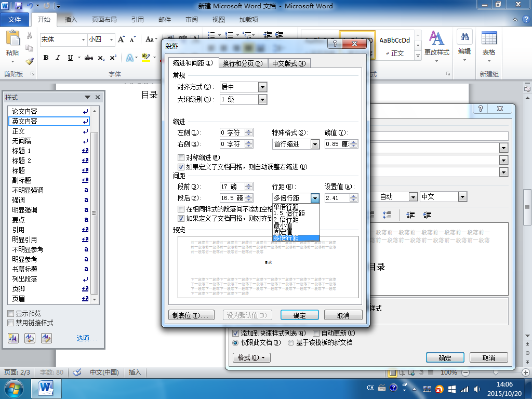The height and width of the screenshot is (399, 532).
Task: Enable the 对称缩进 checkbox
Action: (181, 157)
